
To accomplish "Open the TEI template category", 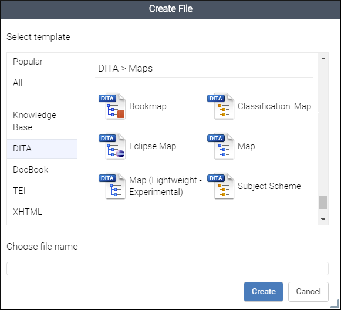I will [42, 191].
